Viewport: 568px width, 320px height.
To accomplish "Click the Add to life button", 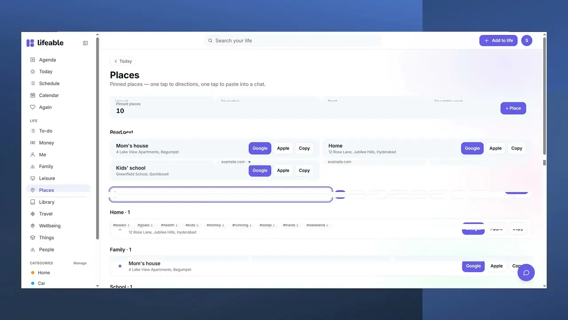I will pos(498,40).
